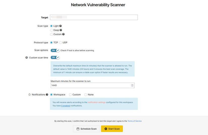This screenshot has height=135, width=208.
Task: Click the Deep scan help icon
Action: pos(61,30)
